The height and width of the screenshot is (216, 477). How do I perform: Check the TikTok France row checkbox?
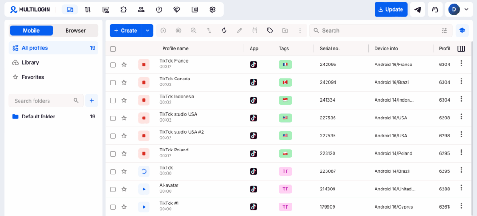113,65
